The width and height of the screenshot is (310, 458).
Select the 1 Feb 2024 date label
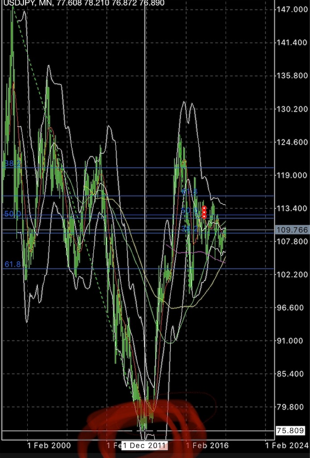tap(287, 445)
